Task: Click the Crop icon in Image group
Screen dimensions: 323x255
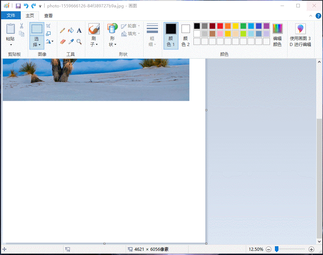Action: (x=48, y=26)
